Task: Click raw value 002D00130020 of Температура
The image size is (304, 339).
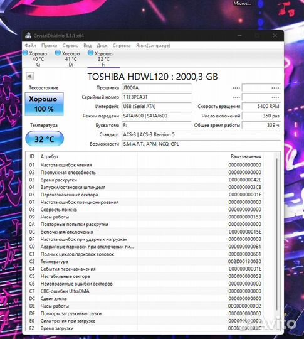Action: (244, 261)
